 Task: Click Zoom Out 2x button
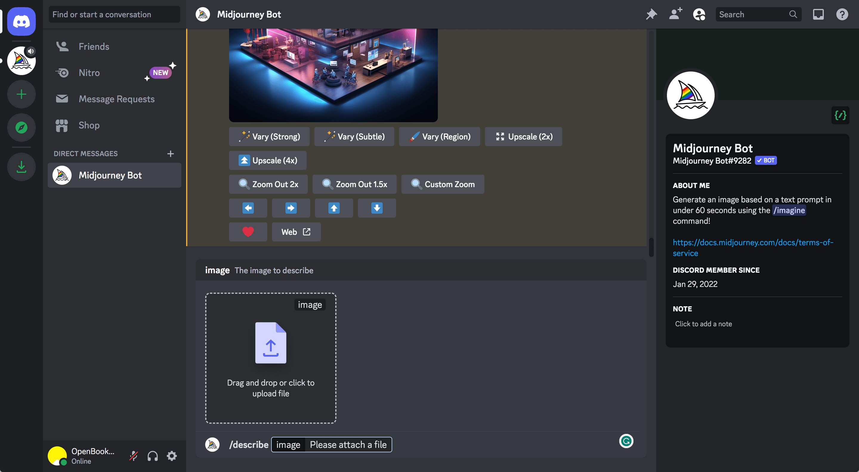click(x=268, y=184)
